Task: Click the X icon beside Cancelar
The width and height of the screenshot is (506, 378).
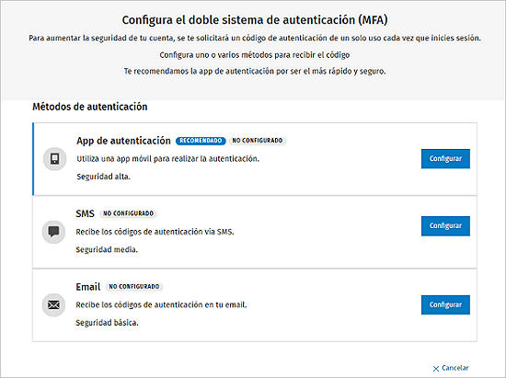Action: (x=436, y=368)
